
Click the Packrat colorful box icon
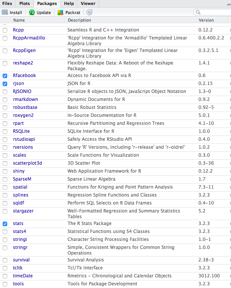(x=60, y=13)
